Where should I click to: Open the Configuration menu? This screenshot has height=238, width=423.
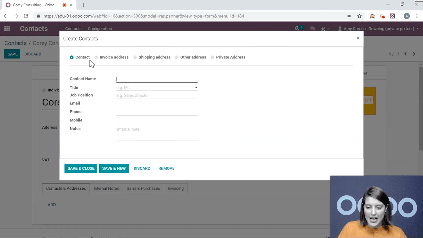(x=100, y=29)
